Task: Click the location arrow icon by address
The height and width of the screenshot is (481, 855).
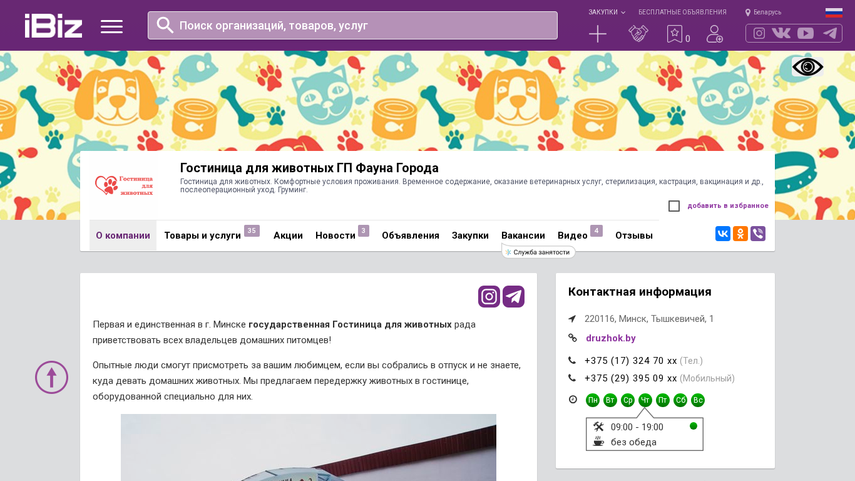Action: [x=572, y=319]
